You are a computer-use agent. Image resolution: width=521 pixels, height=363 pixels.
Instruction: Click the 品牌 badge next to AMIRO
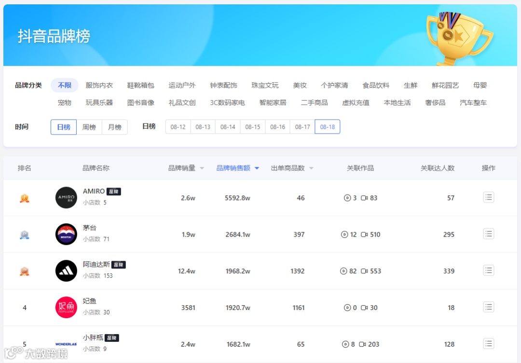114,192
